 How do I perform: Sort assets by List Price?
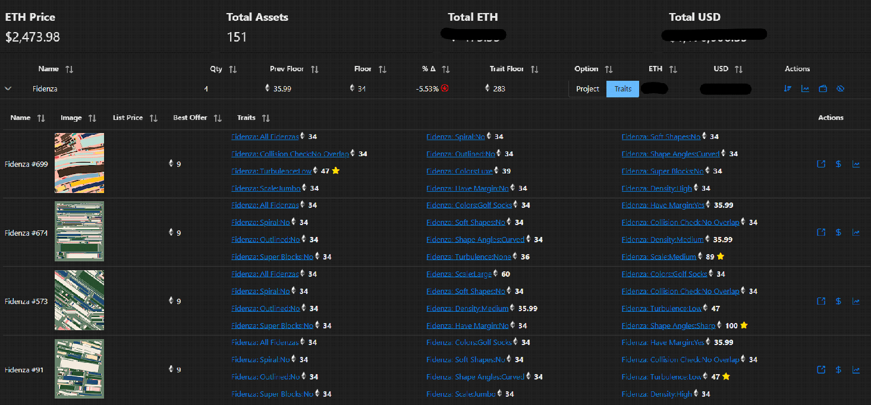click(153, 118)
